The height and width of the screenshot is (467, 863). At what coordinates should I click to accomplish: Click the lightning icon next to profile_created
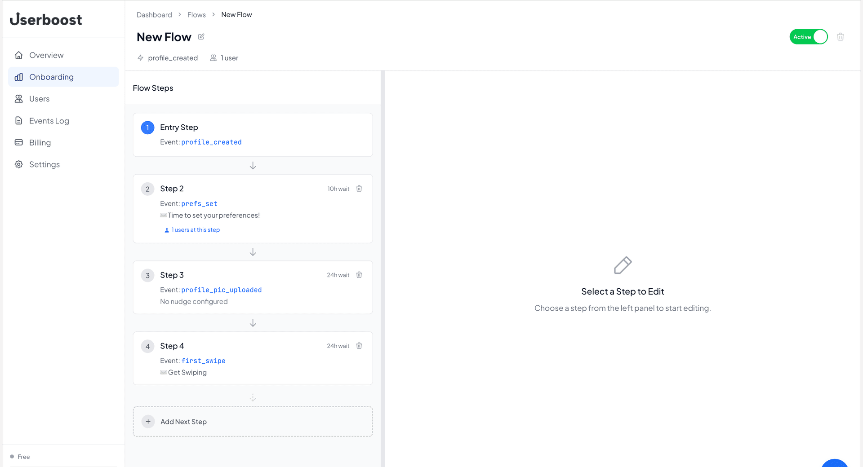click(140, 58)
